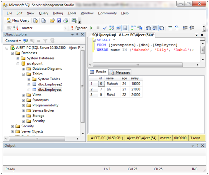Collapse the Tables folder node
Viewport: 209px width, 175px height.
tap(24, 74)
